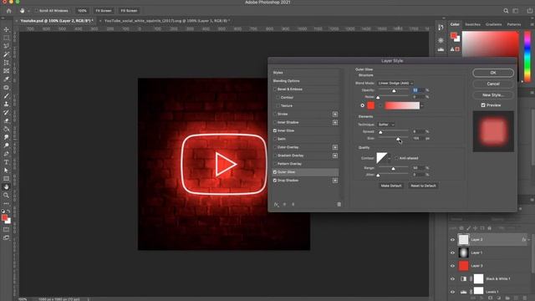The image size is (535, 301).
Task: Select the Paint Bucket tool
Action: (x=6, y=129)
